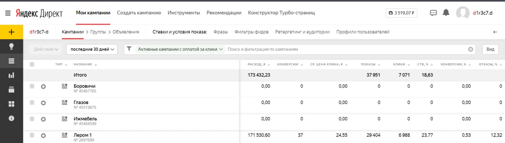
Task: Open gear settings for Боровичи campaign
Action: (x=43, y=86)
